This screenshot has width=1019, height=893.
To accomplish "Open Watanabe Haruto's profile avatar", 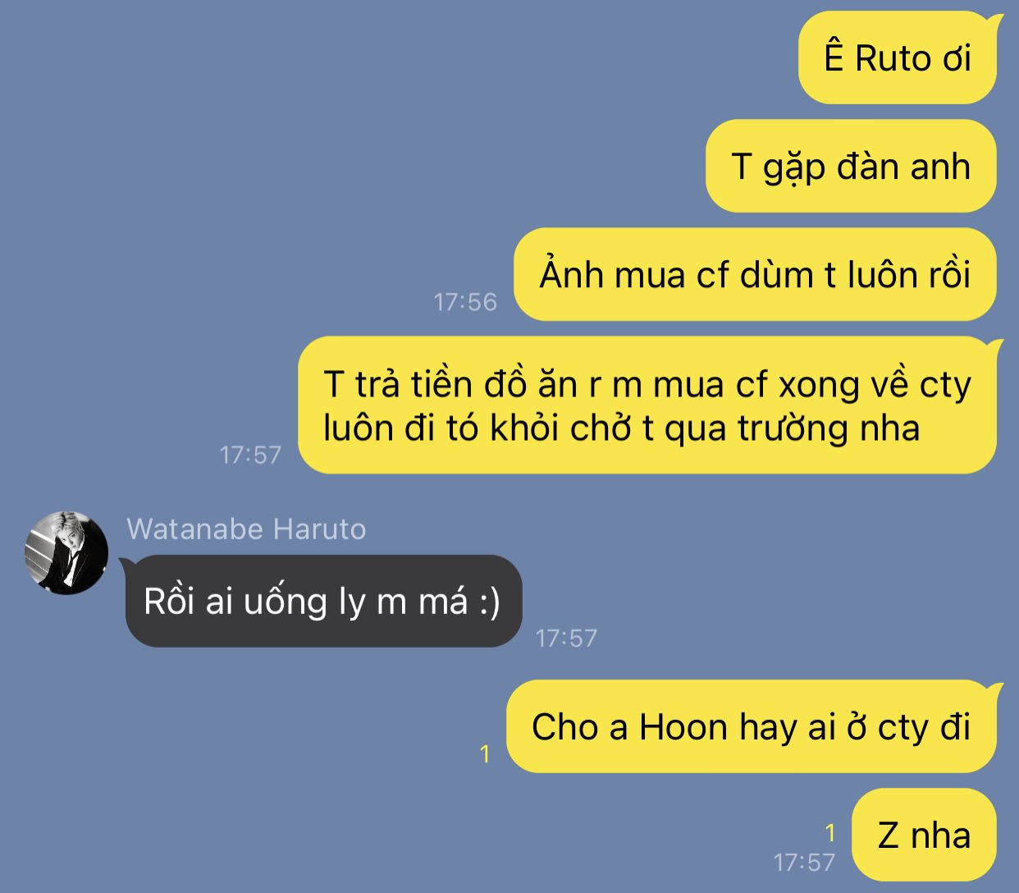I will (x=66, y=552).
